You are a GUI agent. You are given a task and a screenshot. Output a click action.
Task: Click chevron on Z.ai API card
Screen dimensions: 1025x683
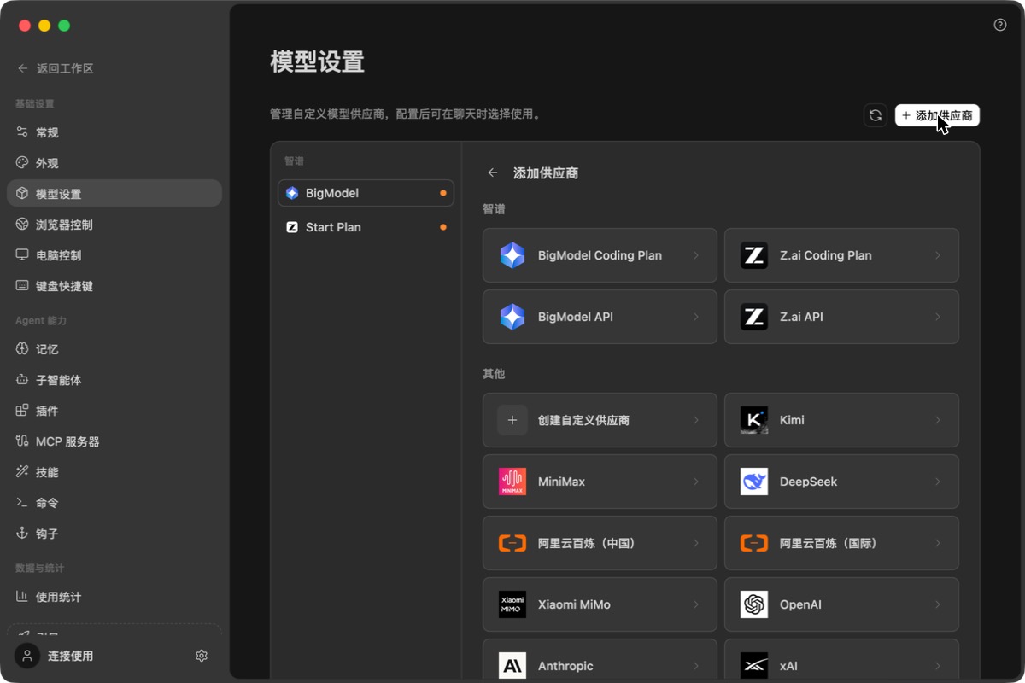(x=938, y=317)
